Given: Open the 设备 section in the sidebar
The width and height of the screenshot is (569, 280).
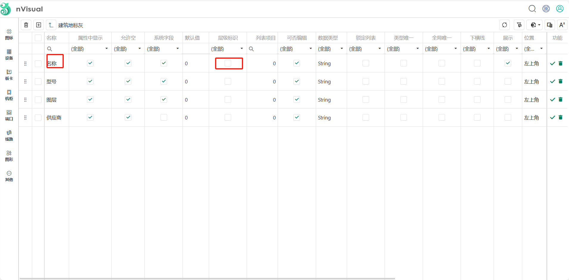Looking at the screenshot, I should pyautogui.click(x=9, y=55).
